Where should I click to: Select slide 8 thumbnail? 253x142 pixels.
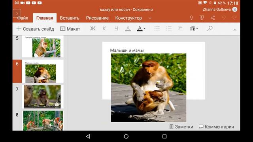pos(43,120)
